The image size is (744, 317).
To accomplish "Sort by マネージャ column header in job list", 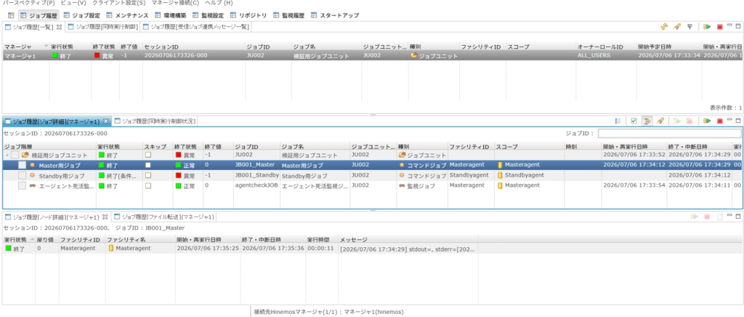I will click(25, 47).
